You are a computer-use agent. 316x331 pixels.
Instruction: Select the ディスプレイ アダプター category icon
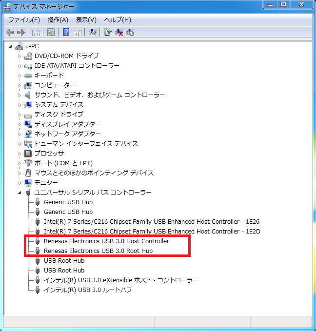(28, 124)
